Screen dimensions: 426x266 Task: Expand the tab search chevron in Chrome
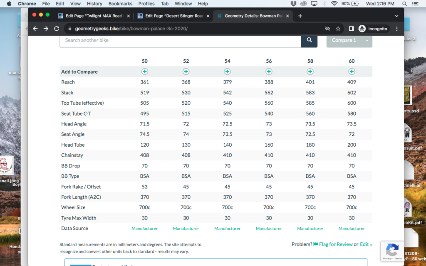(x=396, y=16)
